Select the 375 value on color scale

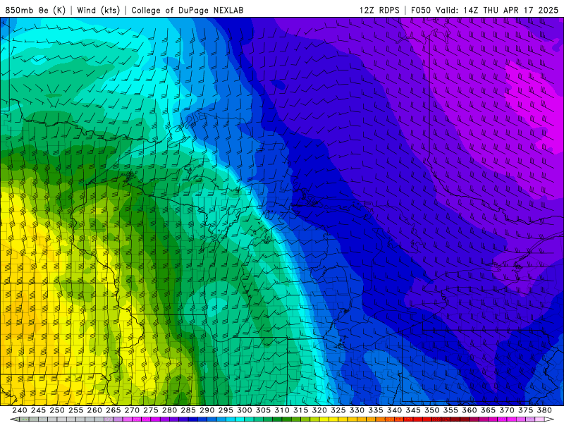pos(525,410)
